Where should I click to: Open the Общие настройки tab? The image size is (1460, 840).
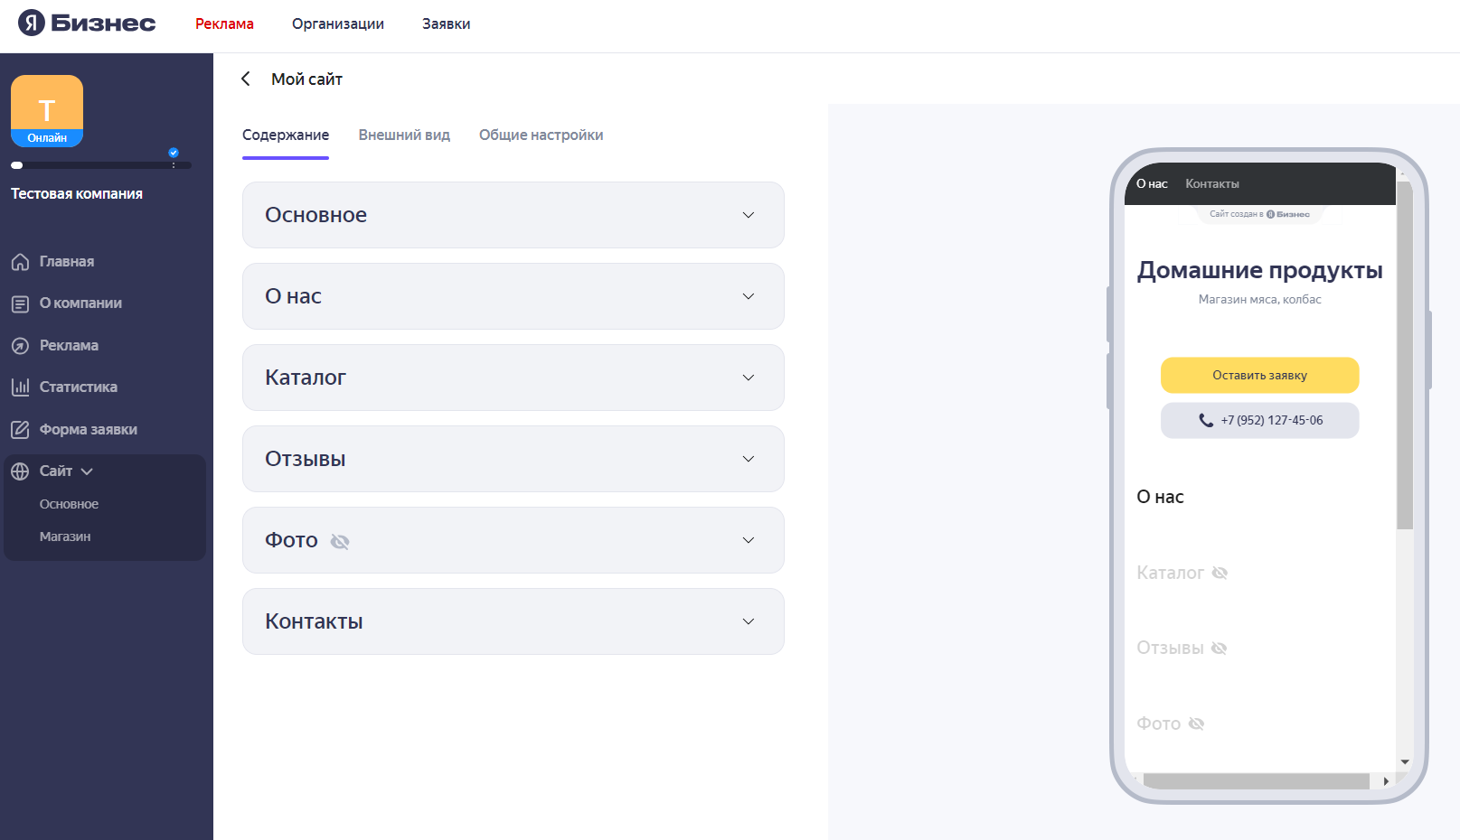[x=541, y=135]
